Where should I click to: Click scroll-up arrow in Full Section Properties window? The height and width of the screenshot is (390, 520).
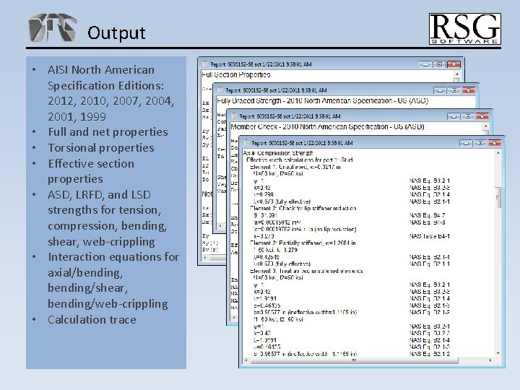(x=456, y=74)
